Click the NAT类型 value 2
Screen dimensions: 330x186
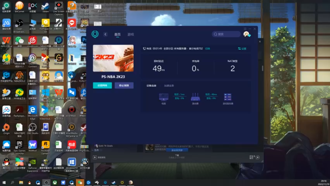click(x=233, y=68)
